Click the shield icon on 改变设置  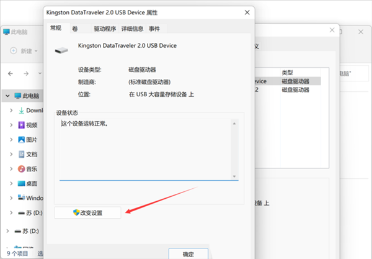(x=76, y=212)
